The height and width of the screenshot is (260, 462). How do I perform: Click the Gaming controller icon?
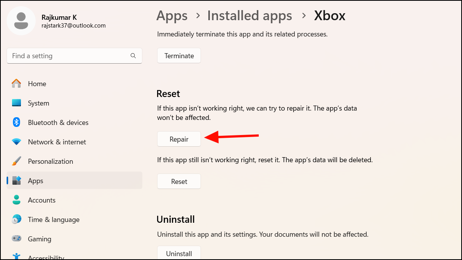coord(16,239)
